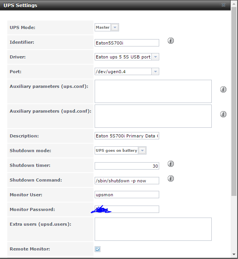This screenshot has height=259, width=238.
Task: Open the UPS Mode dropdown
Action: (115, 27)
